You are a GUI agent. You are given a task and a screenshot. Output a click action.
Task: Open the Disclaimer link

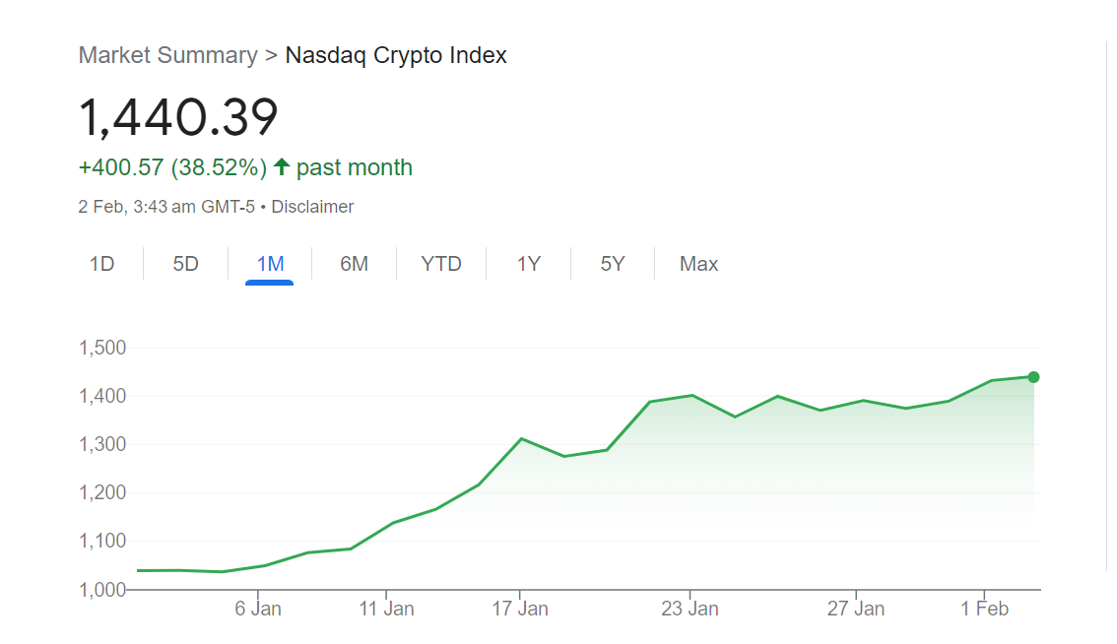pyautogui.click(x=312, y=207)
